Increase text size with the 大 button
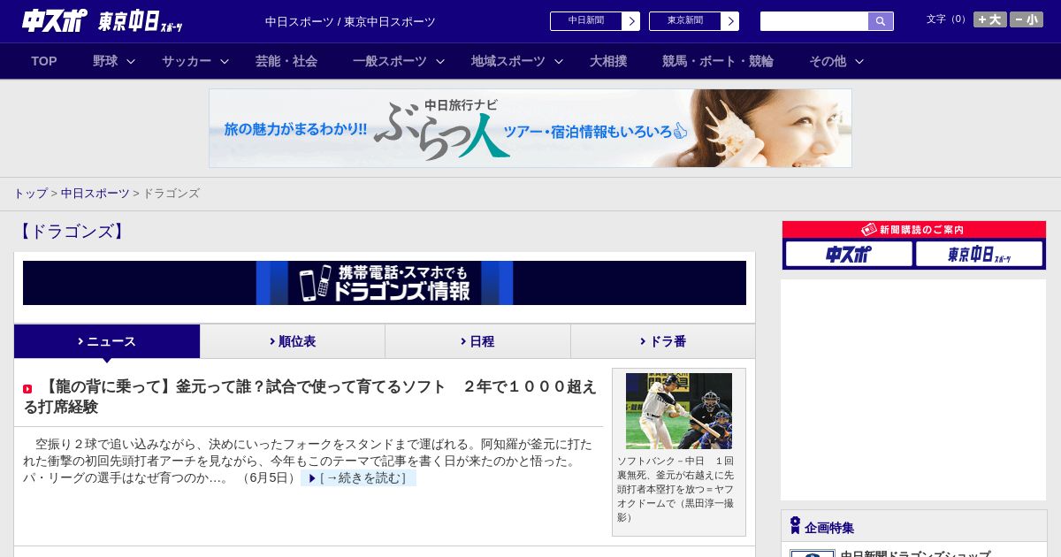This screenshot has height=557, width=1061. click(x=990, y=19)
